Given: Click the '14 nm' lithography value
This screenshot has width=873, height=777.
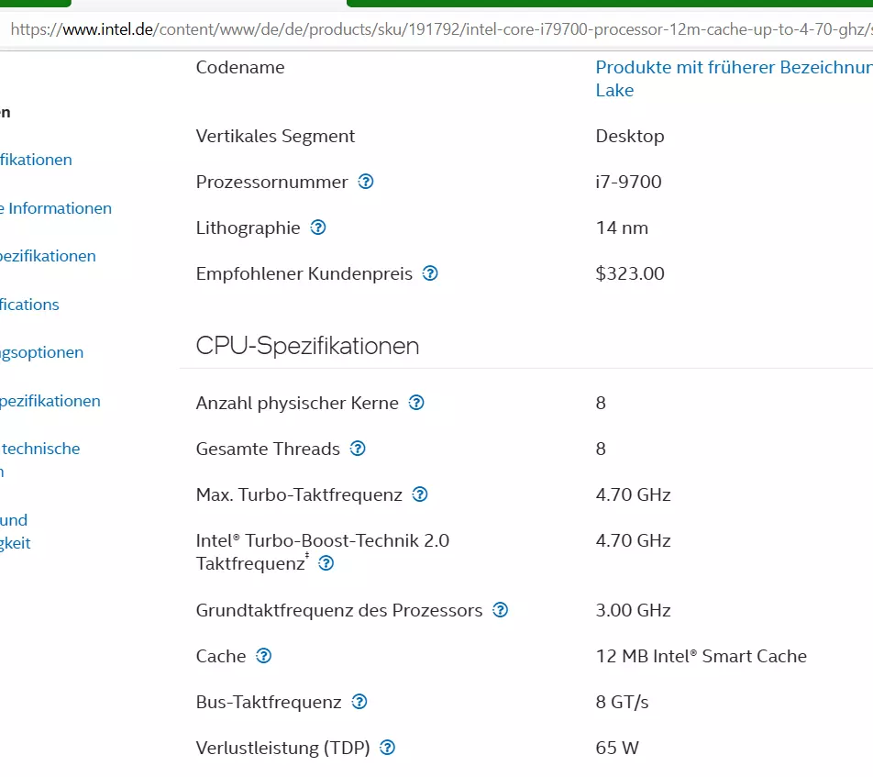Looking at the screenshot, I should point(622,228).
